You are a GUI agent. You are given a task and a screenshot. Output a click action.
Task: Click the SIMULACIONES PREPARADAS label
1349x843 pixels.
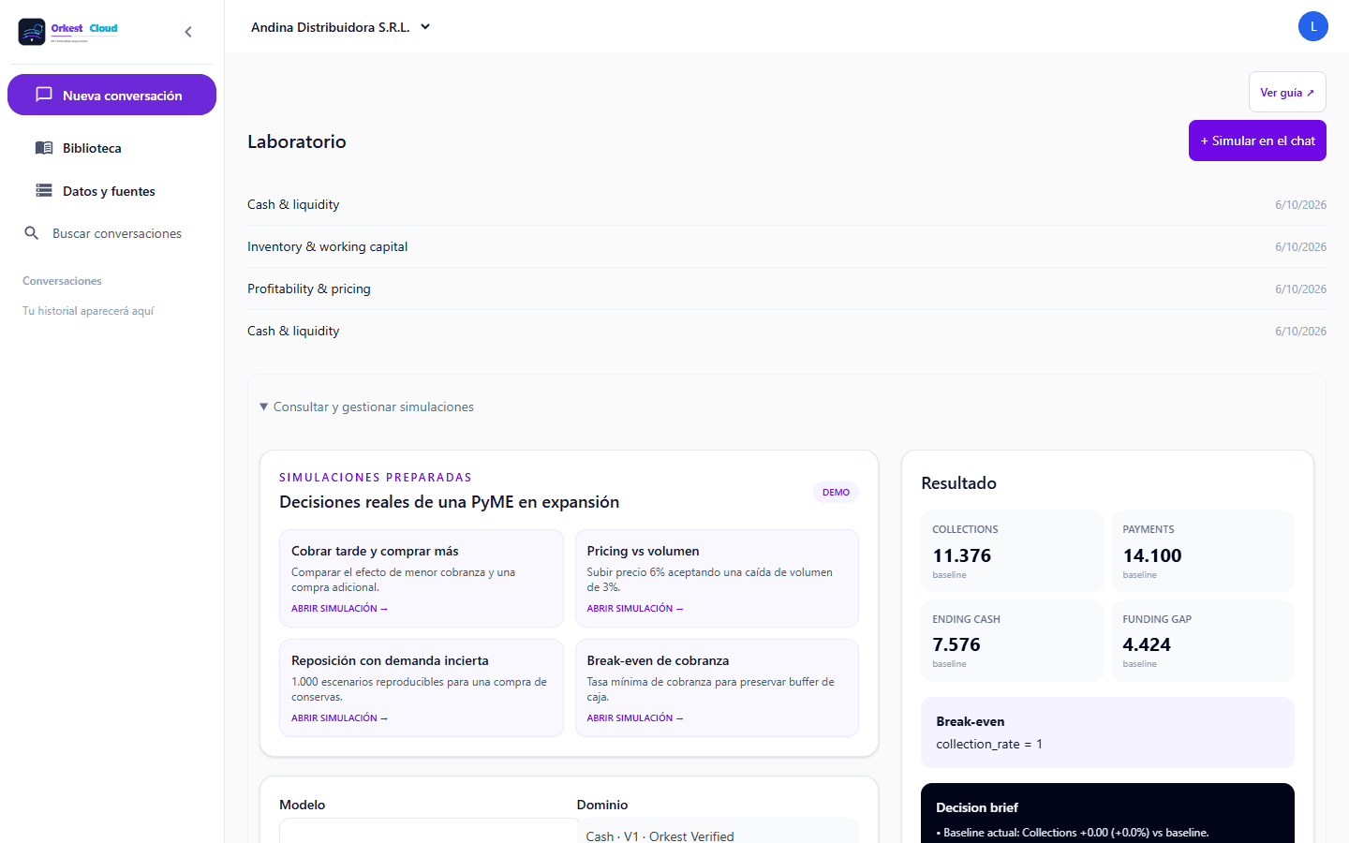[x=376, y=478]
